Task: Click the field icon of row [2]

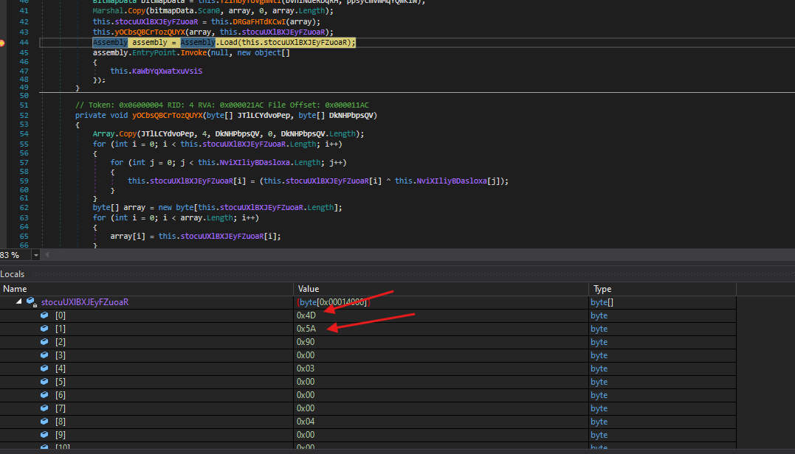Action: point(44,342)
